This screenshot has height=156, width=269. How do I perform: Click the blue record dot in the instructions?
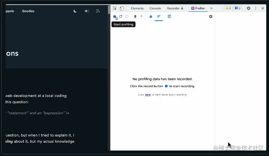[166, 86]
